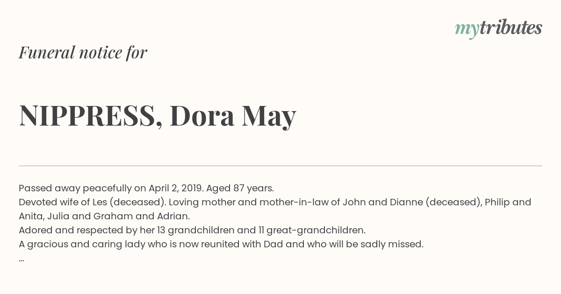Image resolution: width=561 pixels, height=294 pixels.
Task: Click the green 'my' in the logo
Action: (467, 30)
